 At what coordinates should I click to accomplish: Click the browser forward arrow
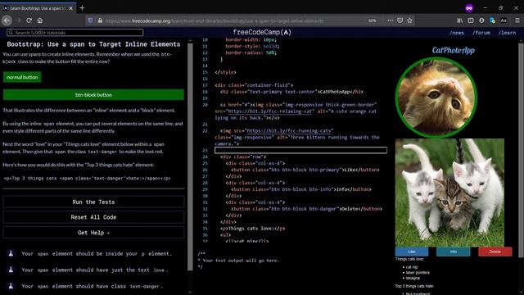pos(18,20)
